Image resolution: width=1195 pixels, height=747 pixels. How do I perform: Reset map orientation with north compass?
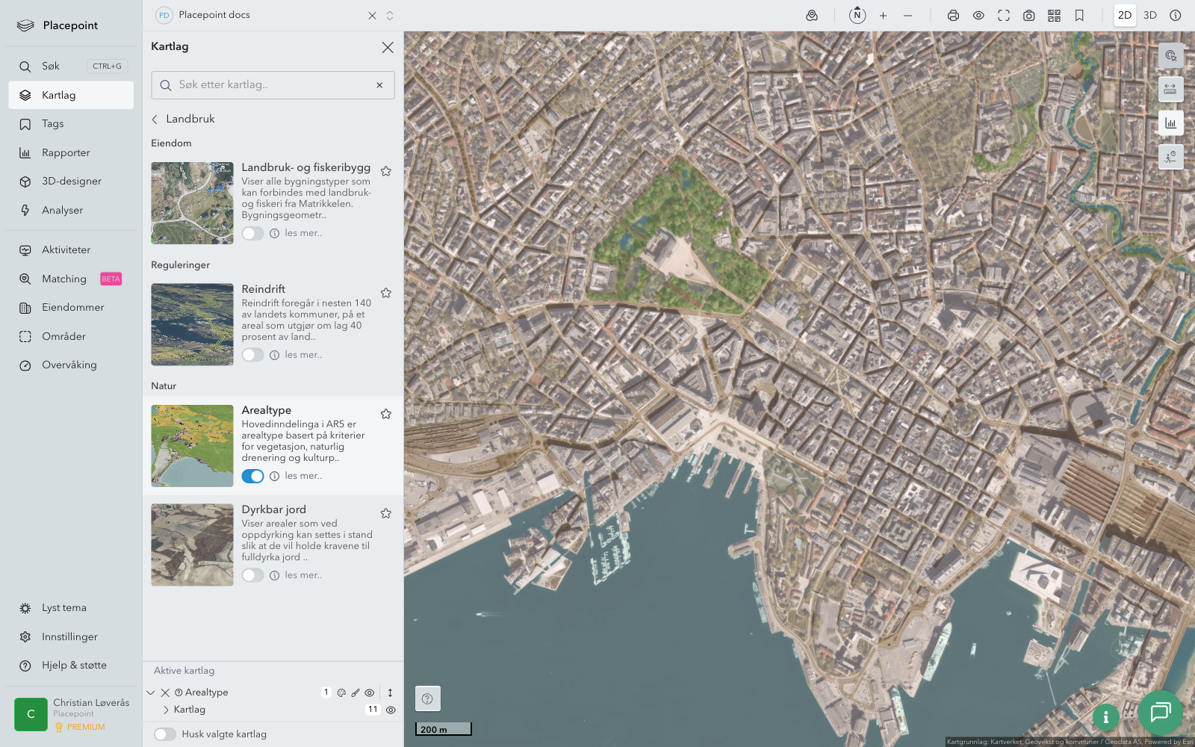[x=857, y=15]
